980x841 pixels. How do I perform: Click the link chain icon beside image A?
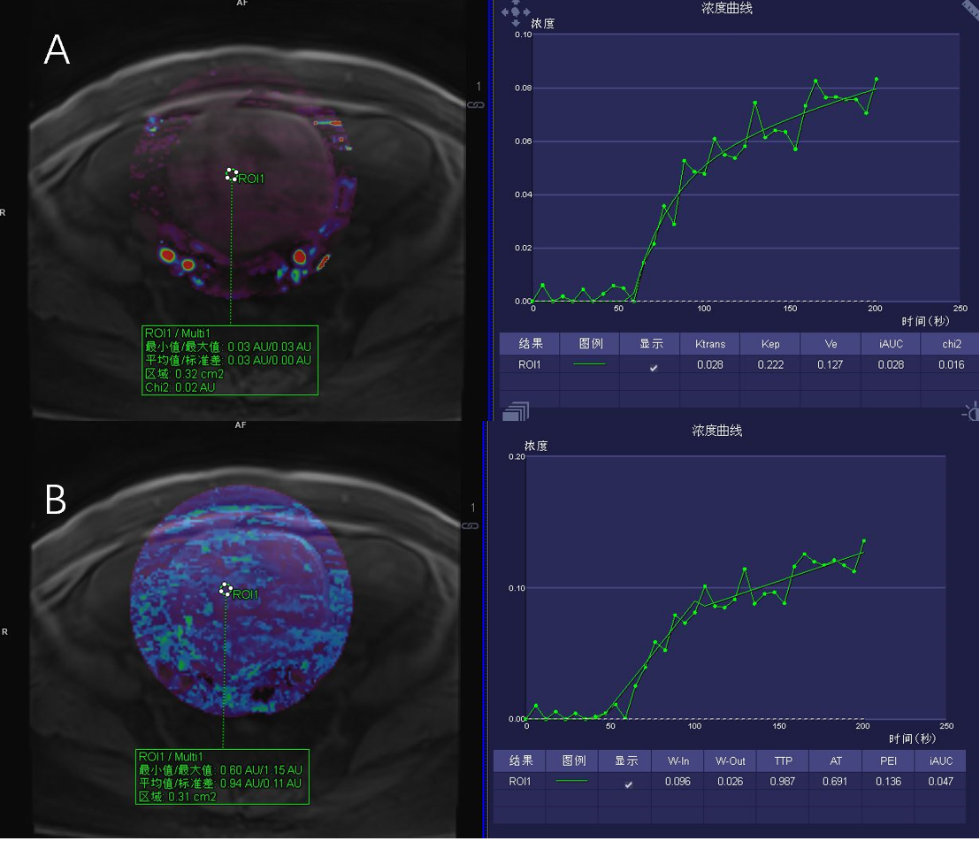(476, 104)
